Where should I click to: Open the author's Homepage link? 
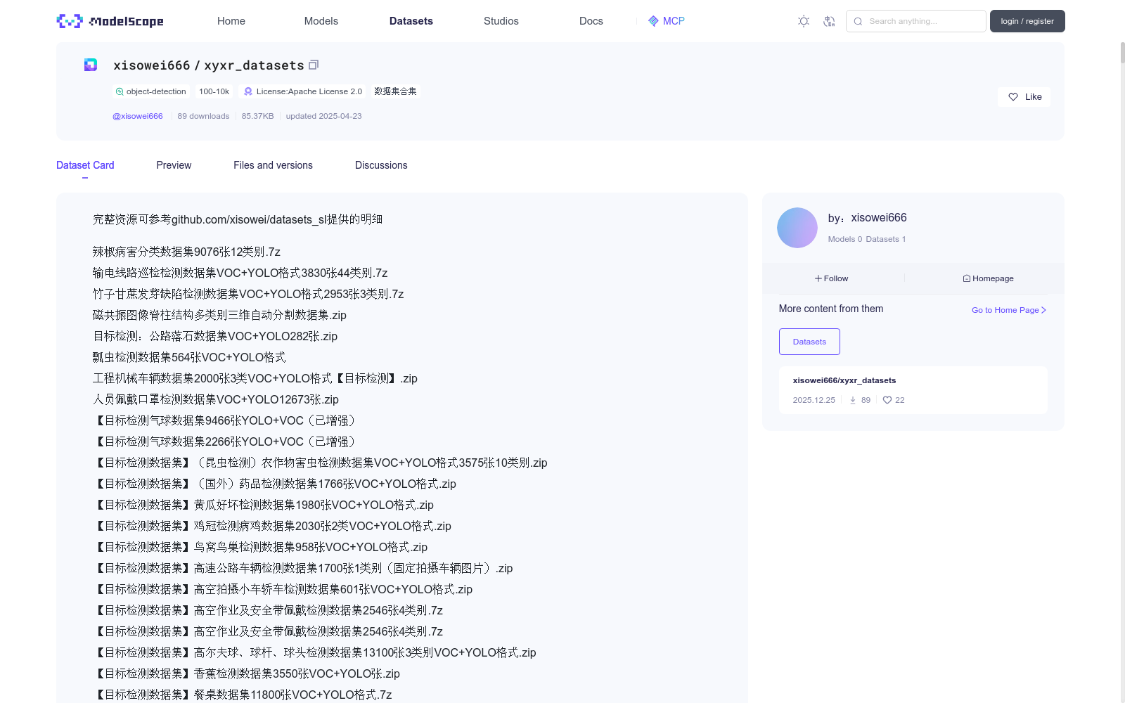988,278
